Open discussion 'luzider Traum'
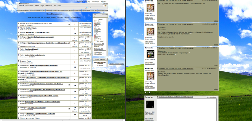 (x=31, y=28)
